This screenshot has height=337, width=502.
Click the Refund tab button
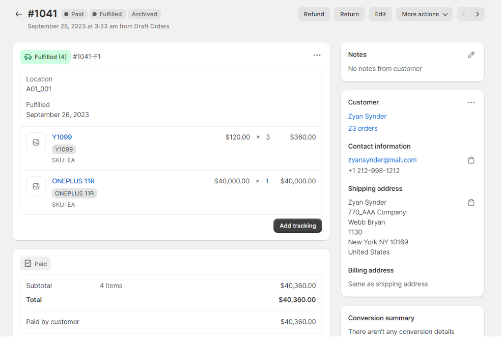[x=314, y=14]
